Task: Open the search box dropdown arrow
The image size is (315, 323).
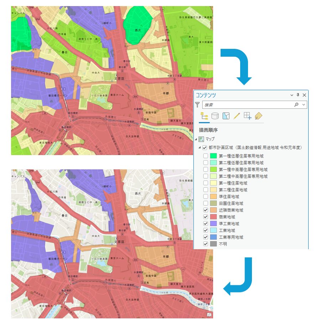Action: coord(304,105)
